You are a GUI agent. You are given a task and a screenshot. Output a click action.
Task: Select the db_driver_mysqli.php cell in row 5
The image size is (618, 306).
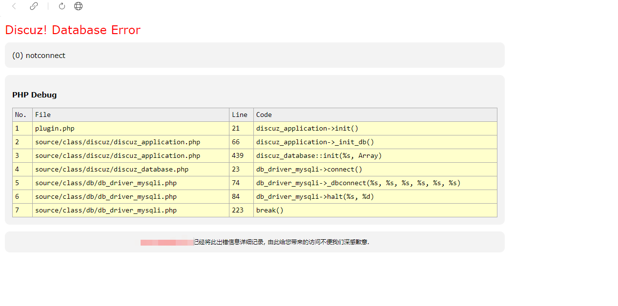[131, 183]
